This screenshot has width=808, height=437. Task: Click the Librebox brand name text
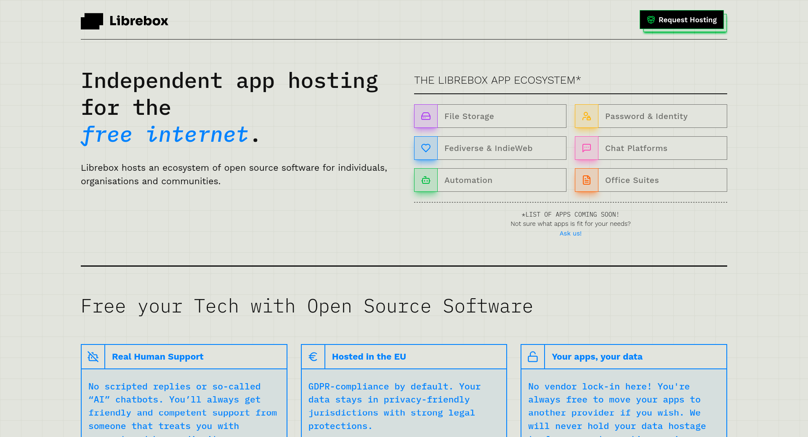(x=138, y=21)
